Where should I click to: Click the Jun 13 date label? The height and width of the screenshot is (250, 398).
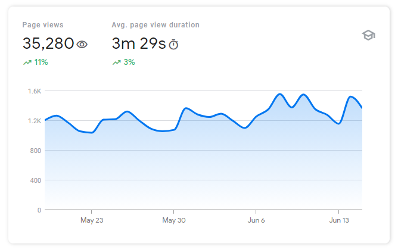pos(338,220)
